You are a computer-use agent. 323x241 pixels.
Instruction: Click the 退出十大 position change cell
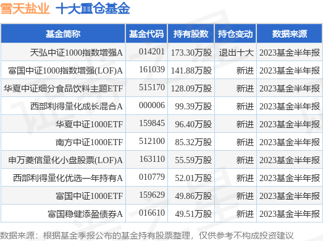pos(236,53)
